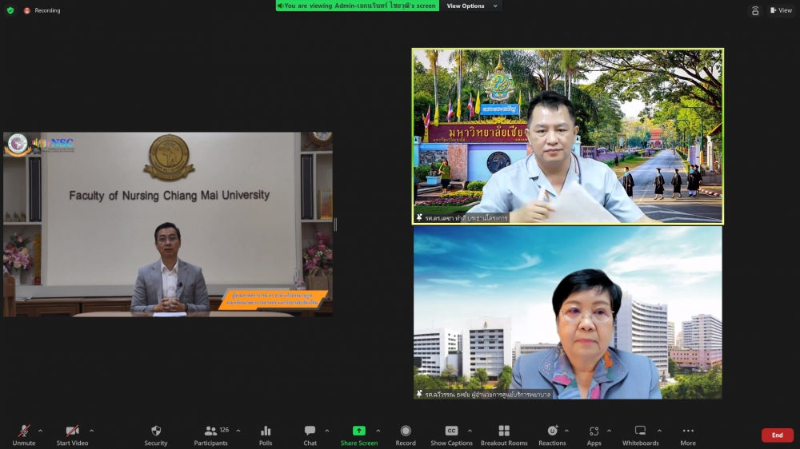800x449 pixels.
Task: Expand video options arrow beside Start Video
Action: (91, 431)
